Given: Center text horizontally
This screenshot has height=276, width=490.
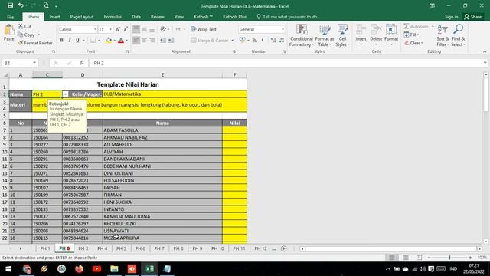Looking at the screenshot, I should (x=144, y=41).
